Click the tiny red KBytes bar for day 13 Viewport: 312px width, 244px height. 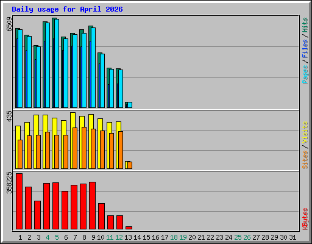click(x=129, y=228)
